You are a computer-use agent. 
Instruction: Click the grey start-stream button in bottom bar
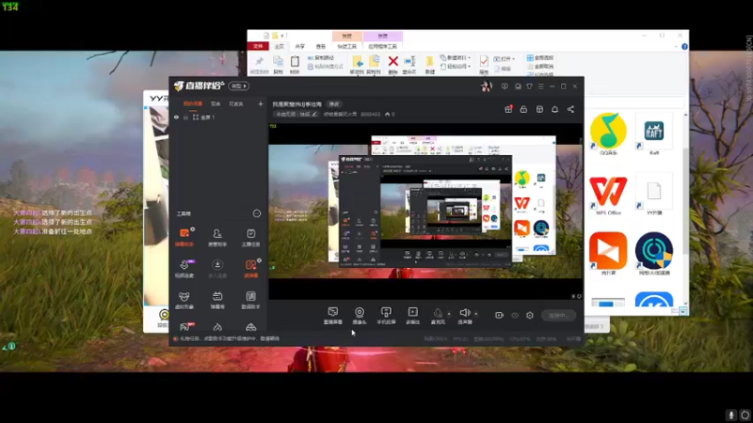[558, 315]
